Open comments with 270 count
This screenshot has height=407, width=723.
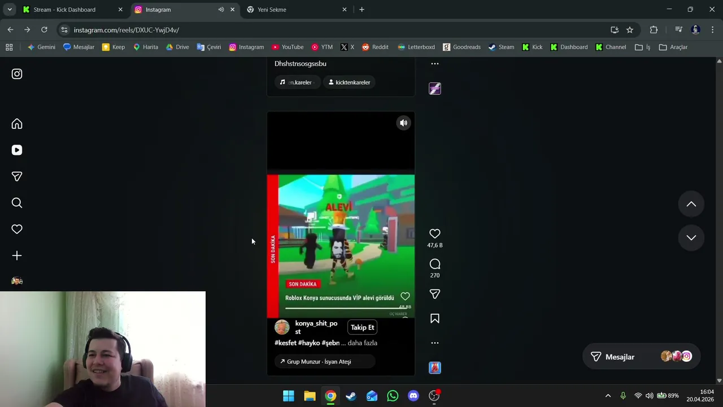(435, 264)
